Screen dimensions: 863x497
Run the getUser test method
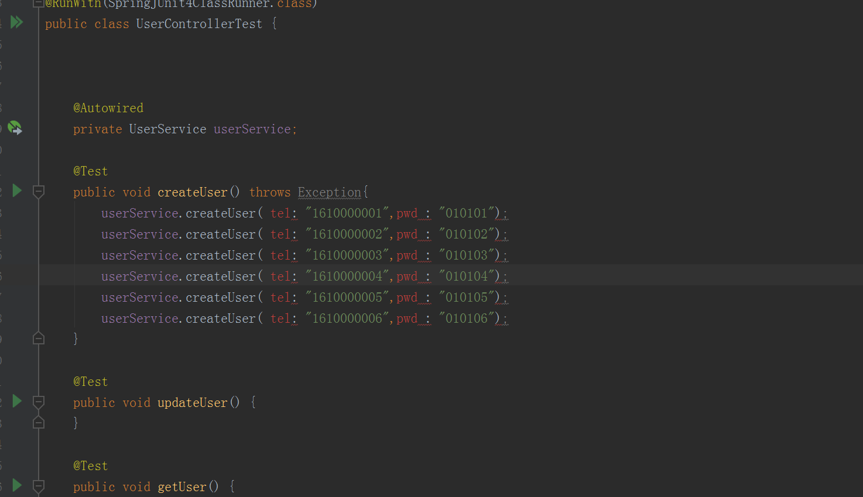click(x=16, y=485)
